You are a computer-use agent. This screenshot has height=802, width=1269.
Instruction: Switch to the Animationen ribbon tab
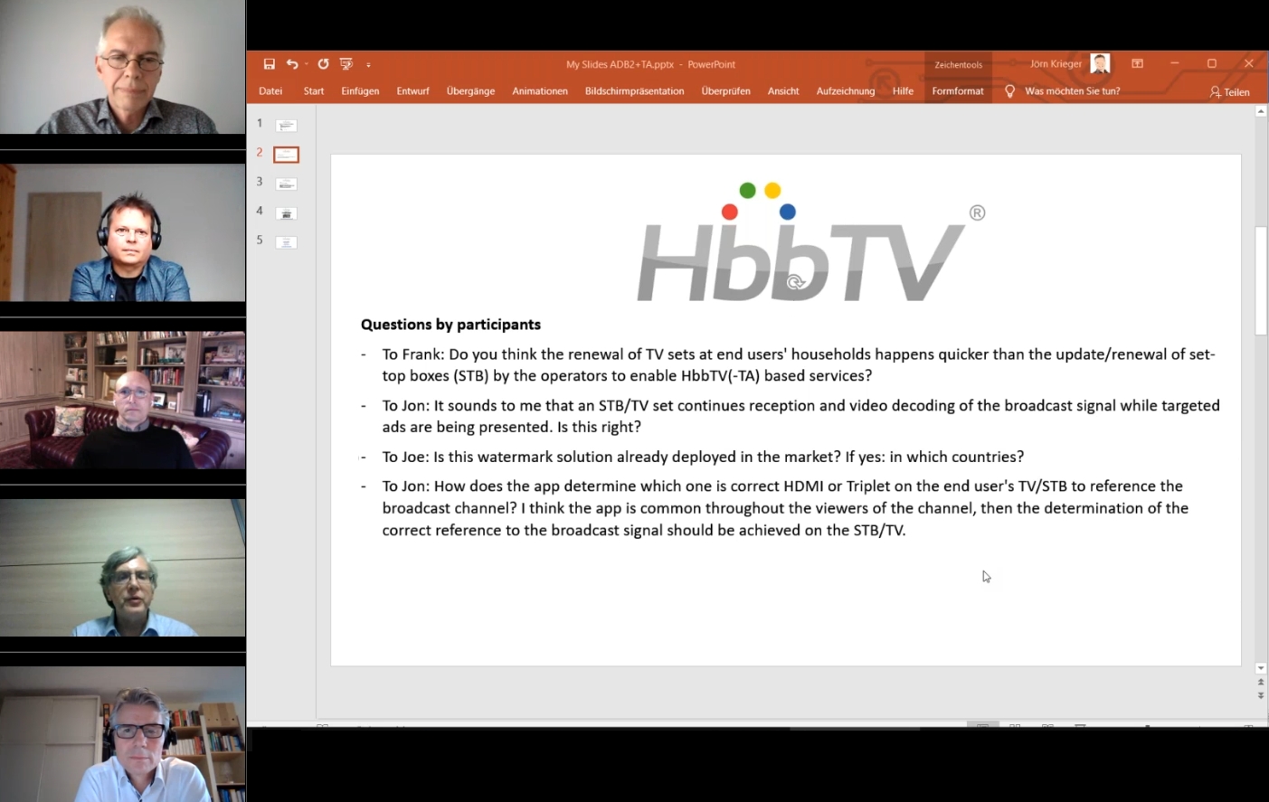coord(539,90)
